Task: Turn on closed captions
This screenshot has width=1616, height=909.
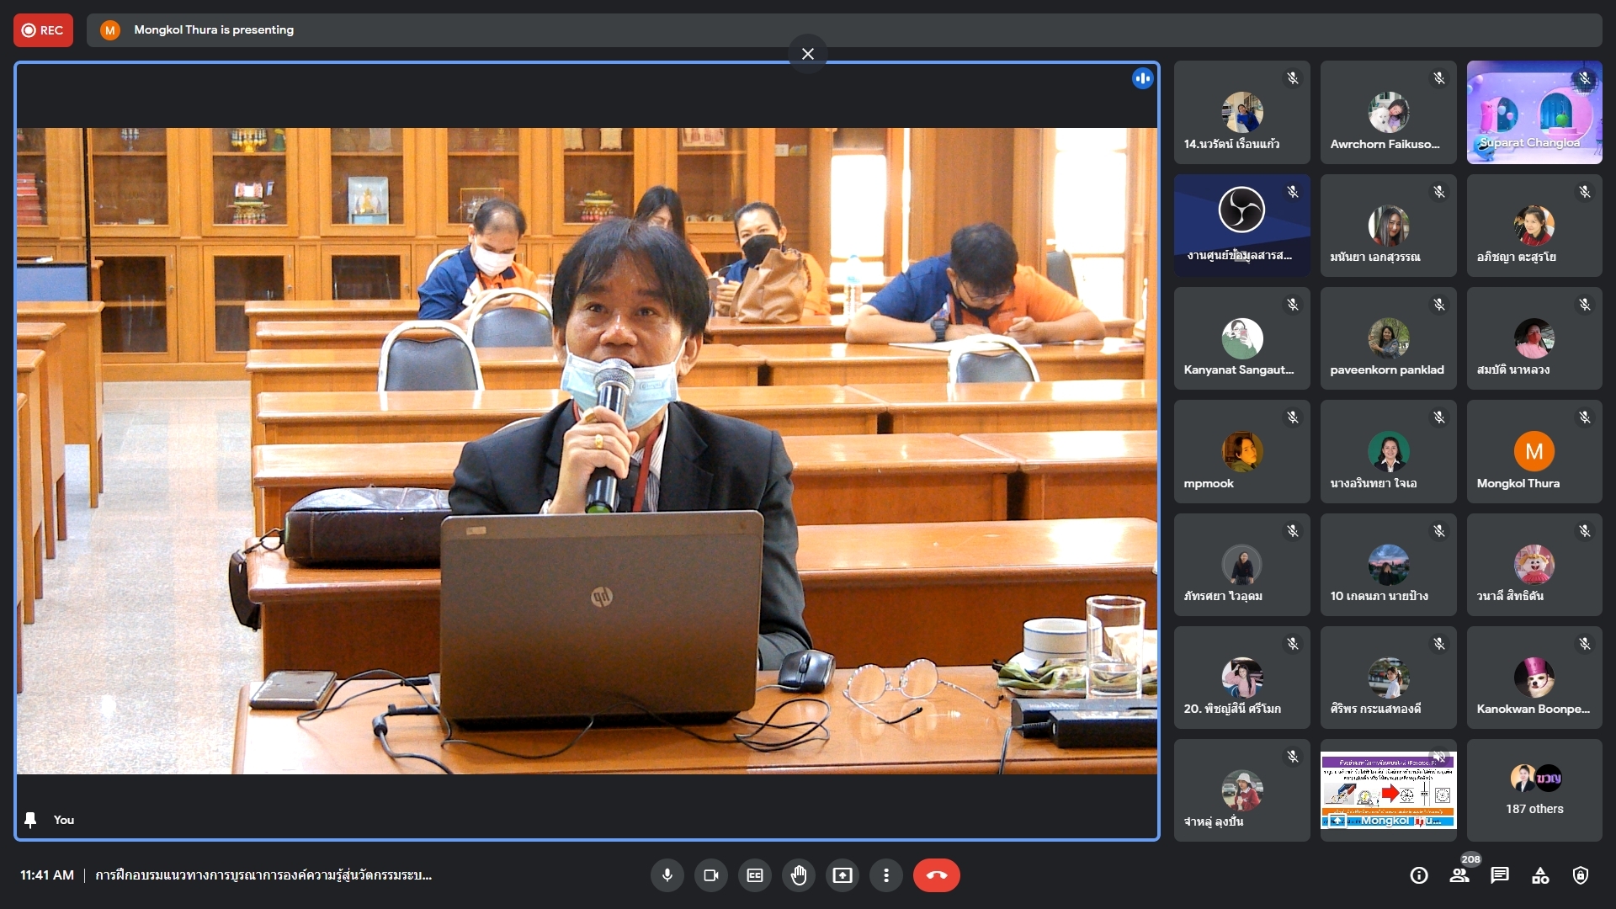Action: [755, 875]
